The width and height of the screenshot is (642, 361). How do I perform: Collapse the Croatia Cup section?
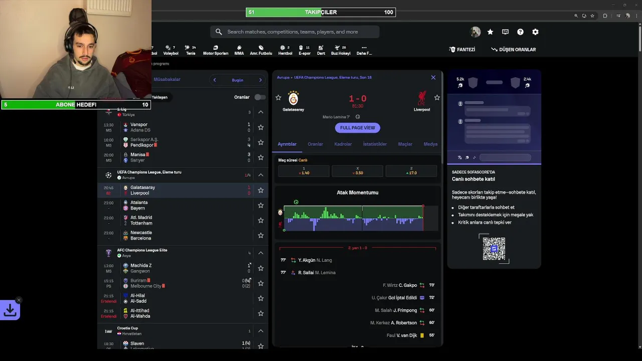pos(261,331)
